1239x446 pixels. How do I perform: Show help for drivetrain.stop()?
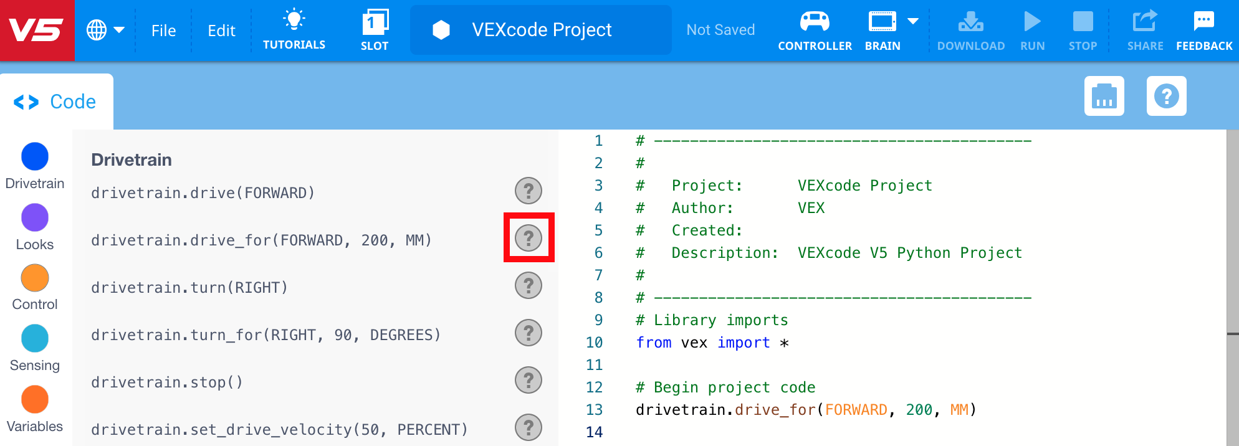coord(528,380)
